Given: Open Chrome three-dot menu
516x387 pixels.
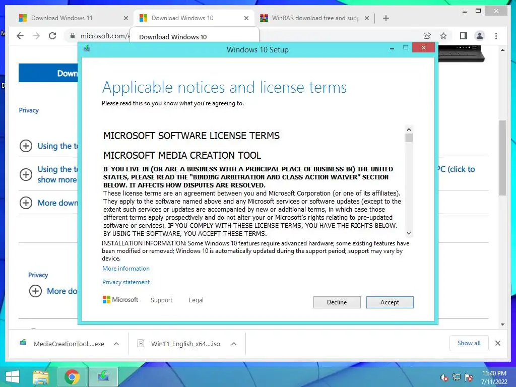Looking at the screenshot, I should click(x=496, y=36).
